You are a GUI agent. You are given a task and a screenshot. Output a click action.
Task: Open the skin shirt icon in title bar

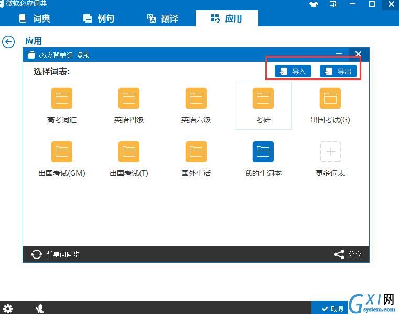click(x=314, y=4)
